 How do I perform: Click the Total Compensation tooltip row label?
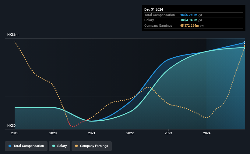point(160,15)
